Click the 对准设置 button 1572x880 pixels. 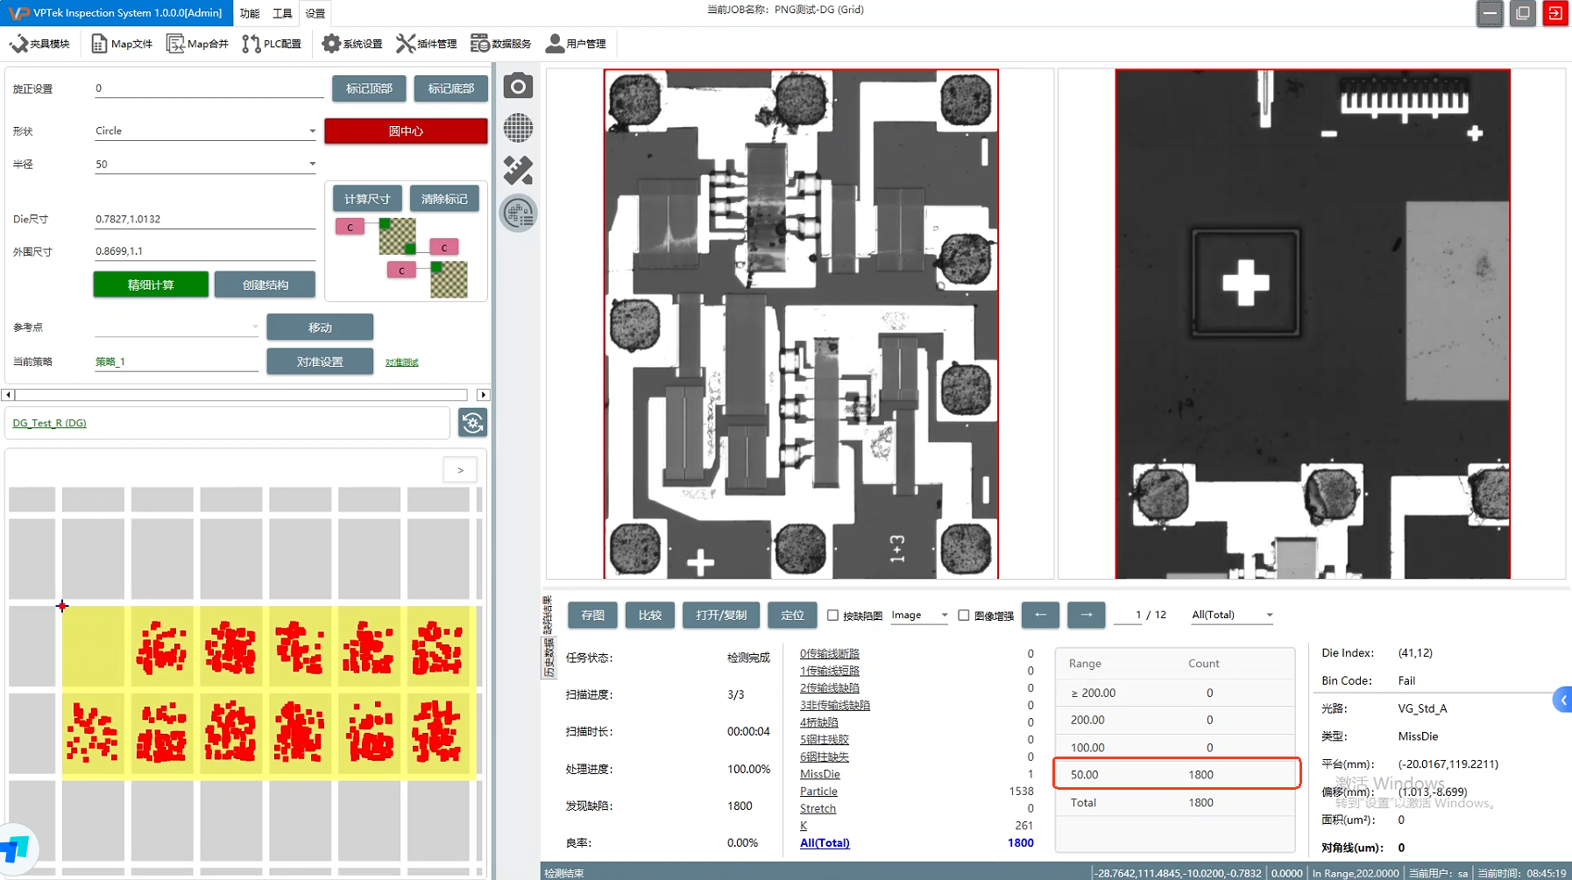point(320,362)
